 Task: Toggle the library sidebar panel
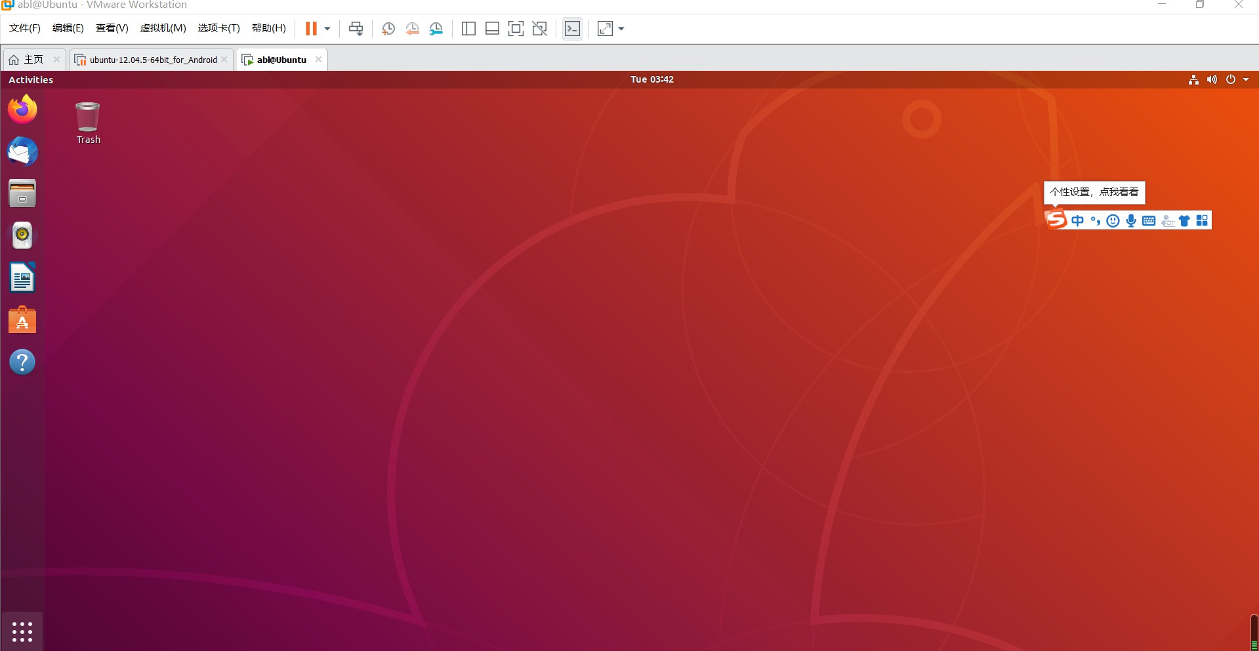[x=468, y=28]
